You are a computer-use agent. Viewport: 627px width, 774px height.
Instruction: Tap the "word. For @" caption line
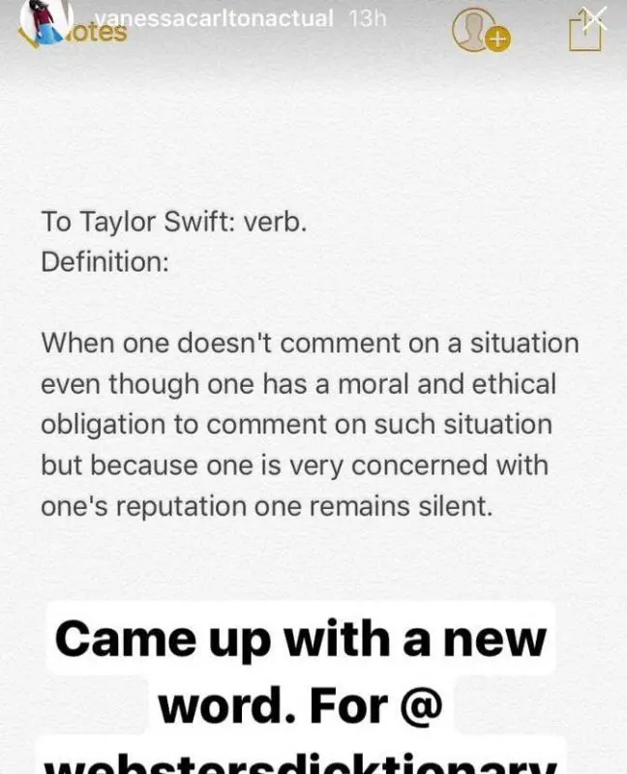[x=301, y=706]
